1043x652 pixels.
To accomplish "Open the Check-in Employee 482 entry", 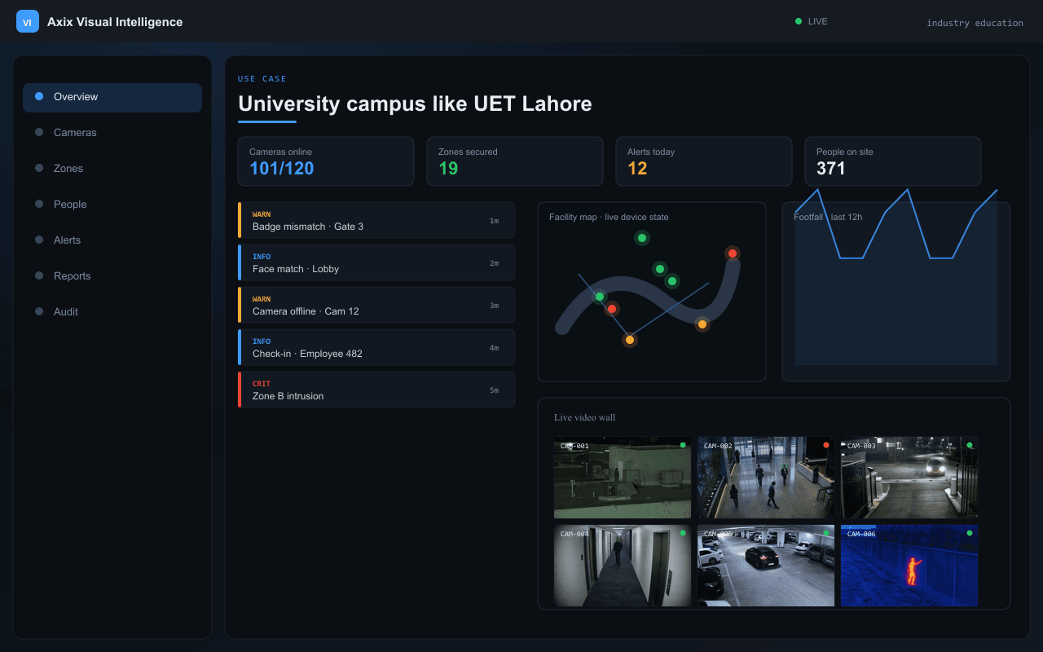I will tap(376, 347).
